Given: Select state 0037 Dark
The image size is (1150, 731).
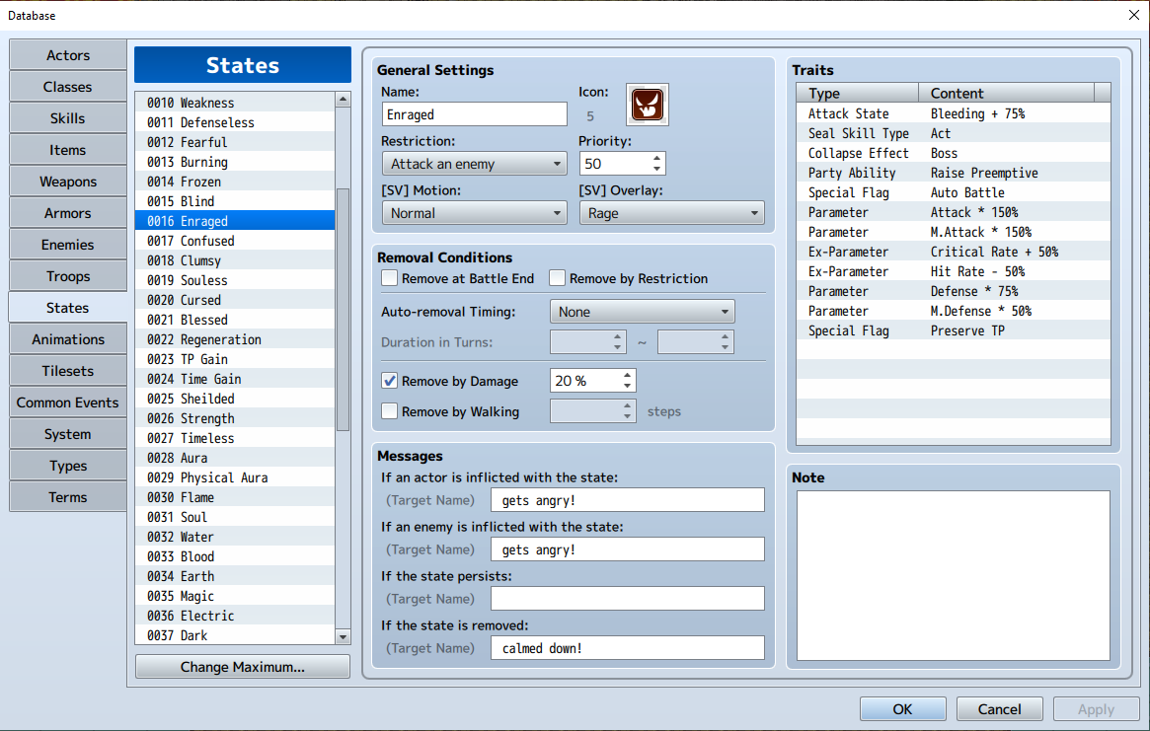Looking at the screenshot, I should click(x=235, y=635).
